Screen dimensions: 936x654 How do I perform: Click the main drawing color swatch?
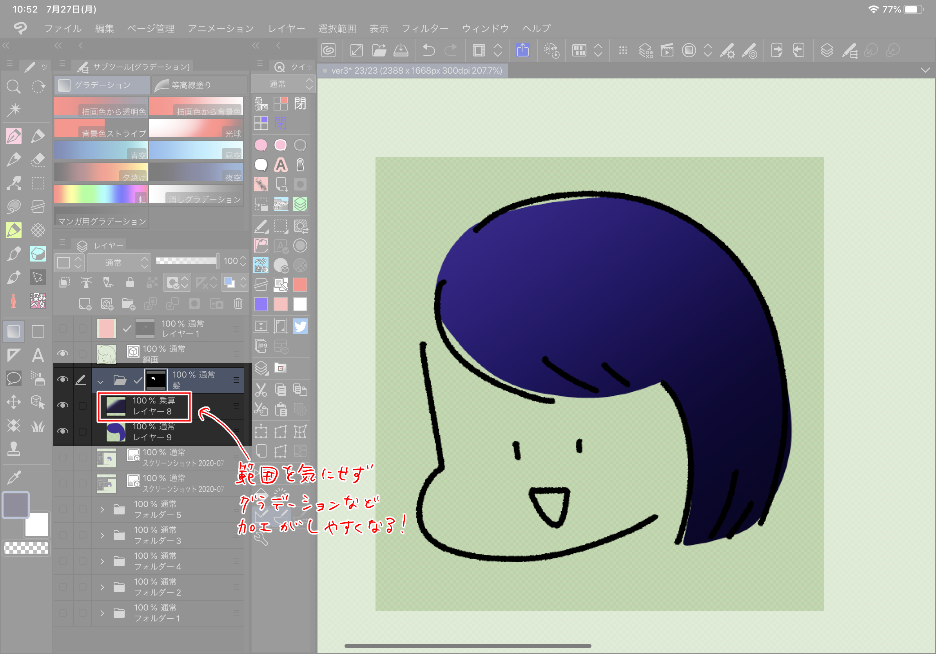(16, 505)
